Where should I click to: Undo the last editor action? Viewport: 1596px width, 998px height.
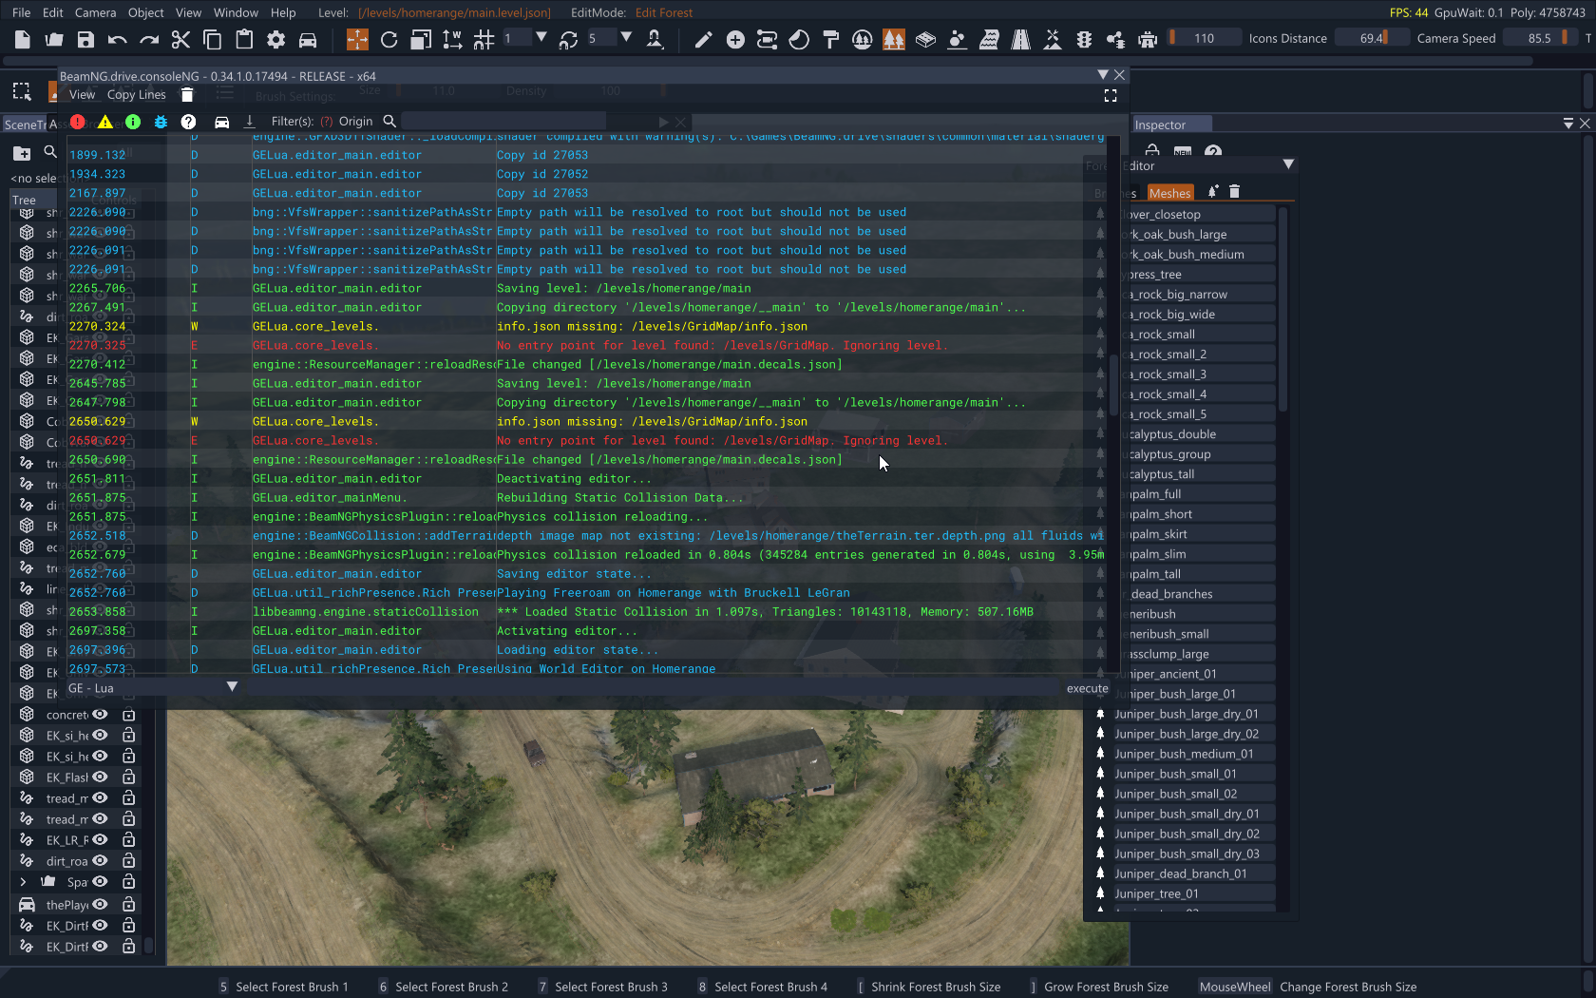(117, 39)
